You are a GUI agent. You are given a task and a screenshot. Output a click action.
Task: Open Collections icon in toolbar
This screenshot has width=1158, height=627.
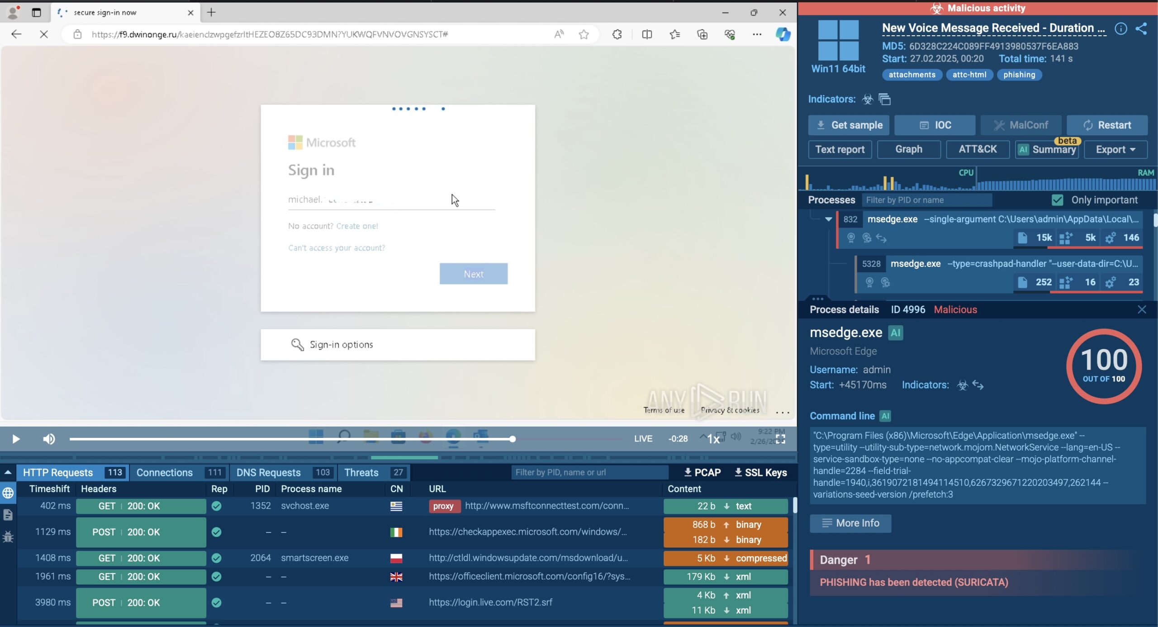click(702, 34)
